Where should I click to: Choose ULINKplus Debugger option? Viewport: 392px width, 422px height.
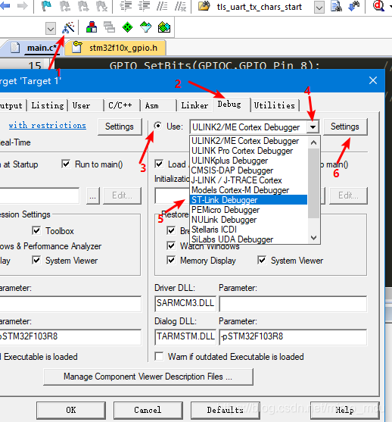(248, 161)
